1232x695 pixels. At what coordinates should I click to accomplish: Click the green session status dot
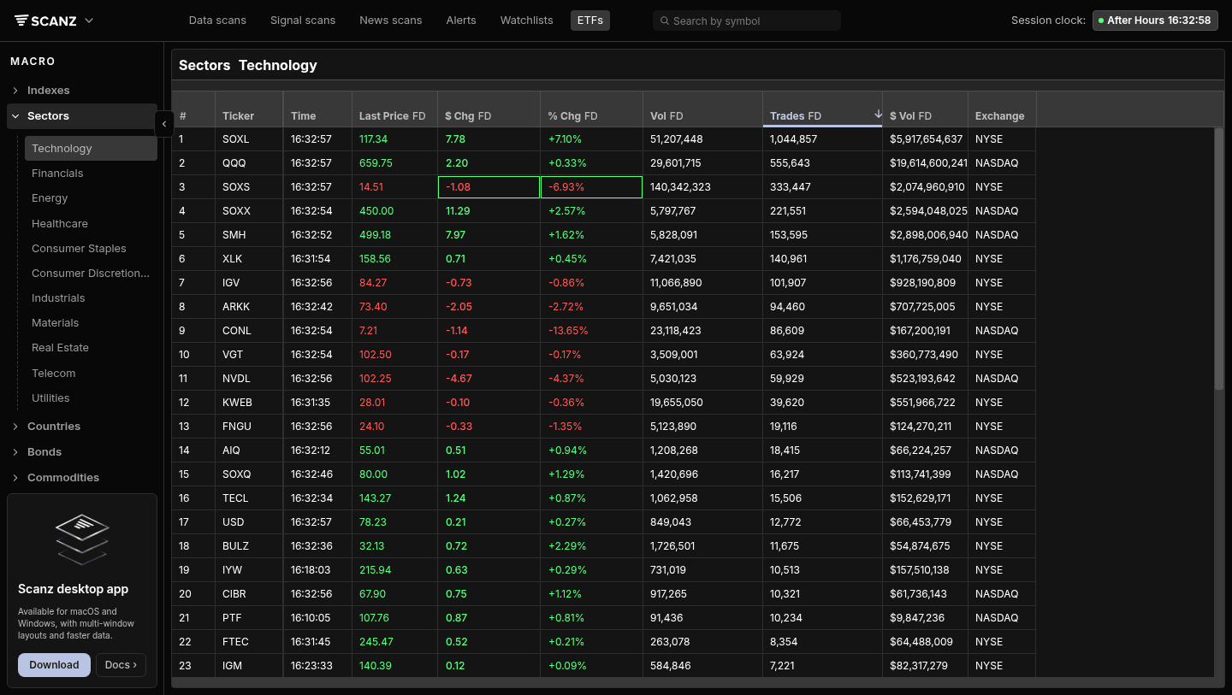click(1101, 21)
